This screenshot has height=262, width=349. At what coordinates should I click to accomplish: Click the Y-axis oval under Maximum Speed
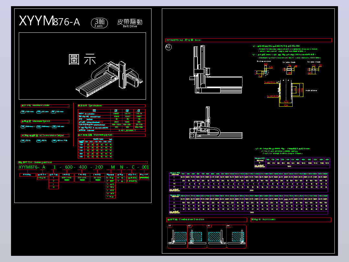(39, 127)
